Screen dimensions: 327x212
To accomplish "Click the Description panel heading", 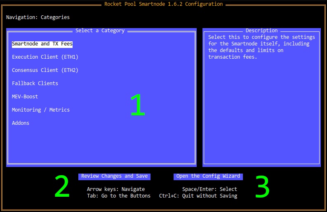I will point(261,31).
